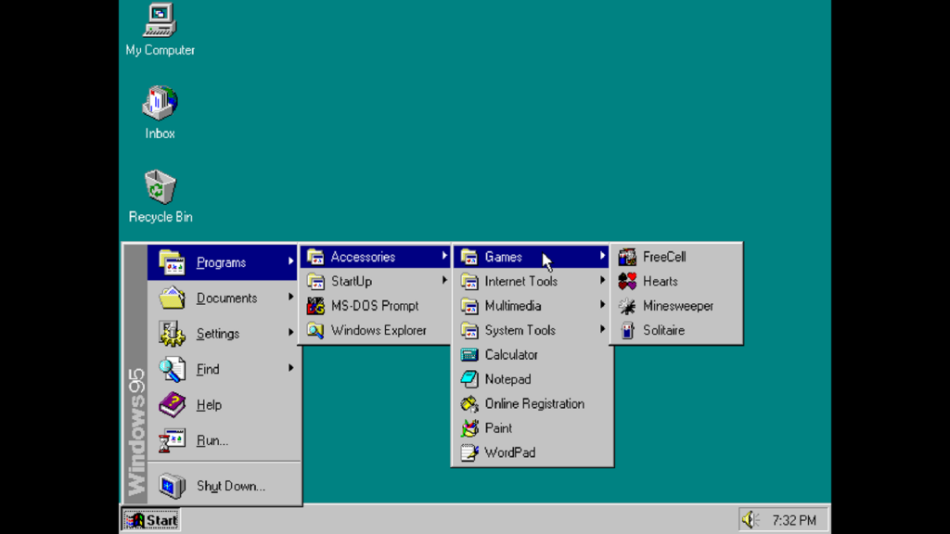Image resolution: width=950 pixels, height=534 pixels.
Task: Open Notepad from Accessories
Action: (x=533, y=379)
